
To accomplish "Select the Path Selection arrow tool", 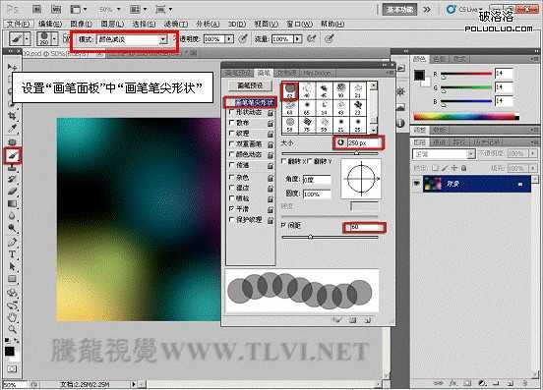I will 13,266.
